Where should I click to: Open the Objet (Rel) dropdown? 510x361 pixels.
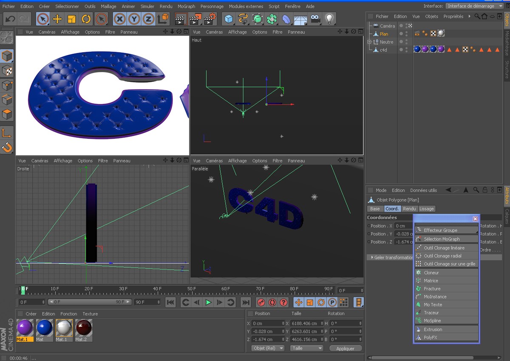coord(268,348)
